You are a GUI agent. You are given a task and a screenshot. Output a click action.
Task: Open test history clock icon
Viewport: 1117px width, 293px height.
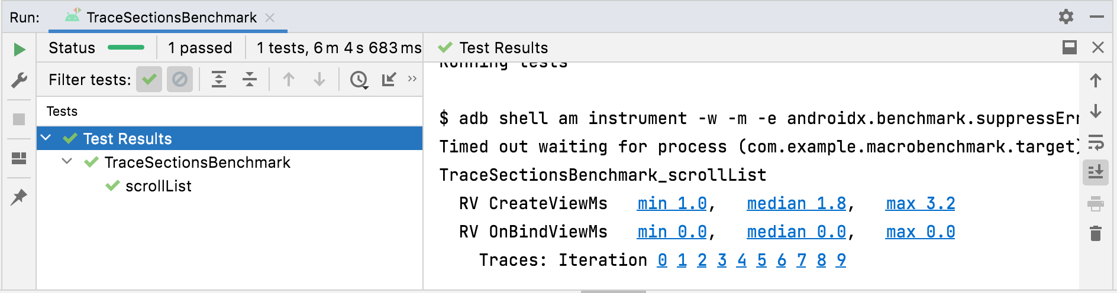(359, 79)
